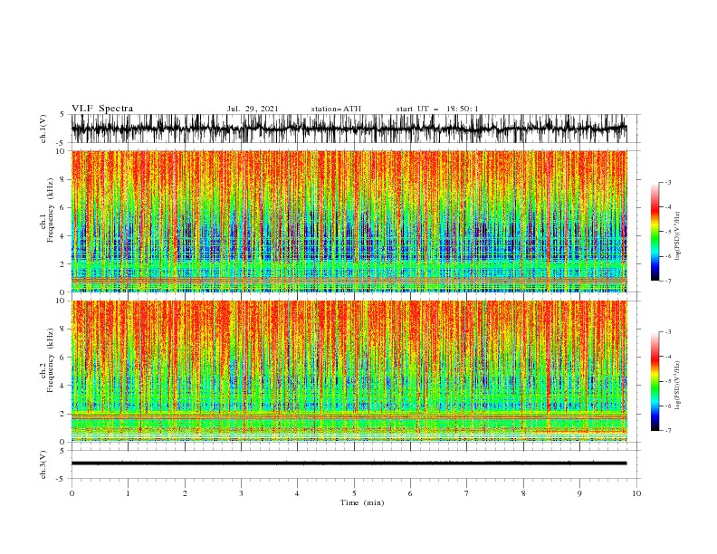Click inside the ch.1 spectrogram panel

349,221
